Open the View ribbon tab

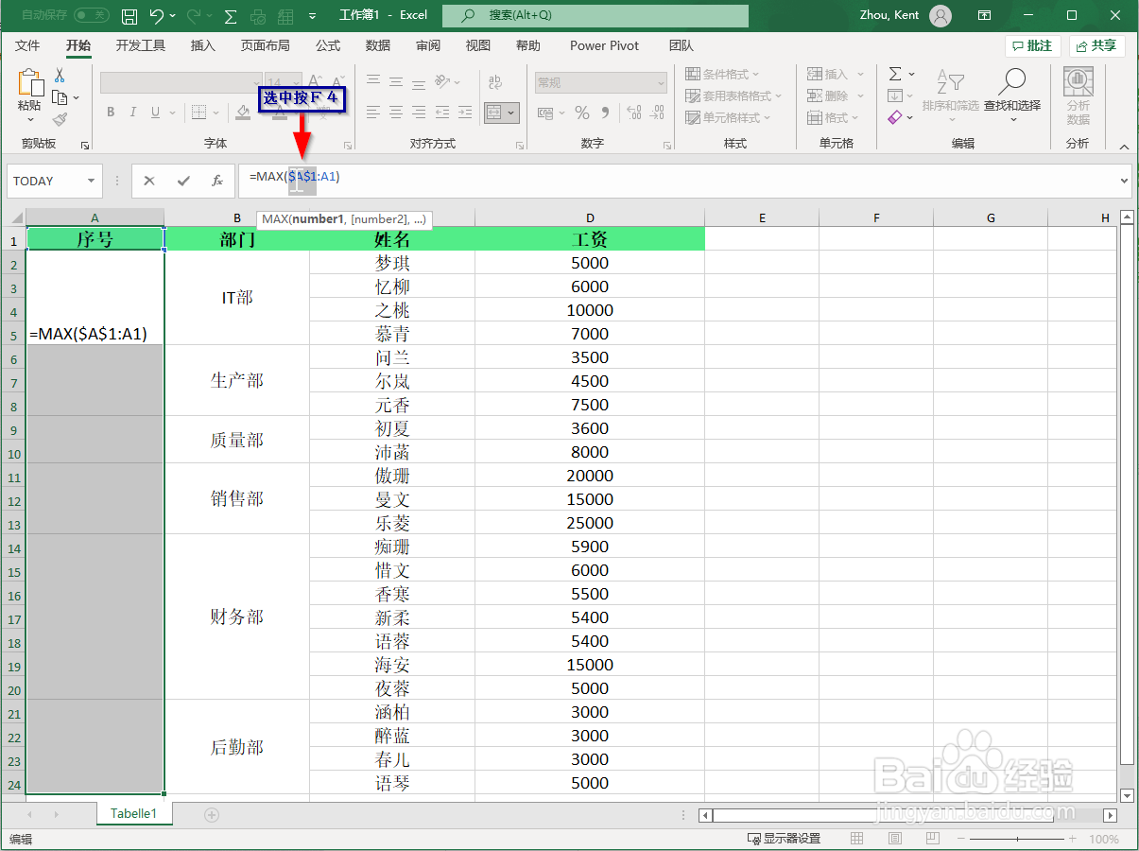point(478,45)
